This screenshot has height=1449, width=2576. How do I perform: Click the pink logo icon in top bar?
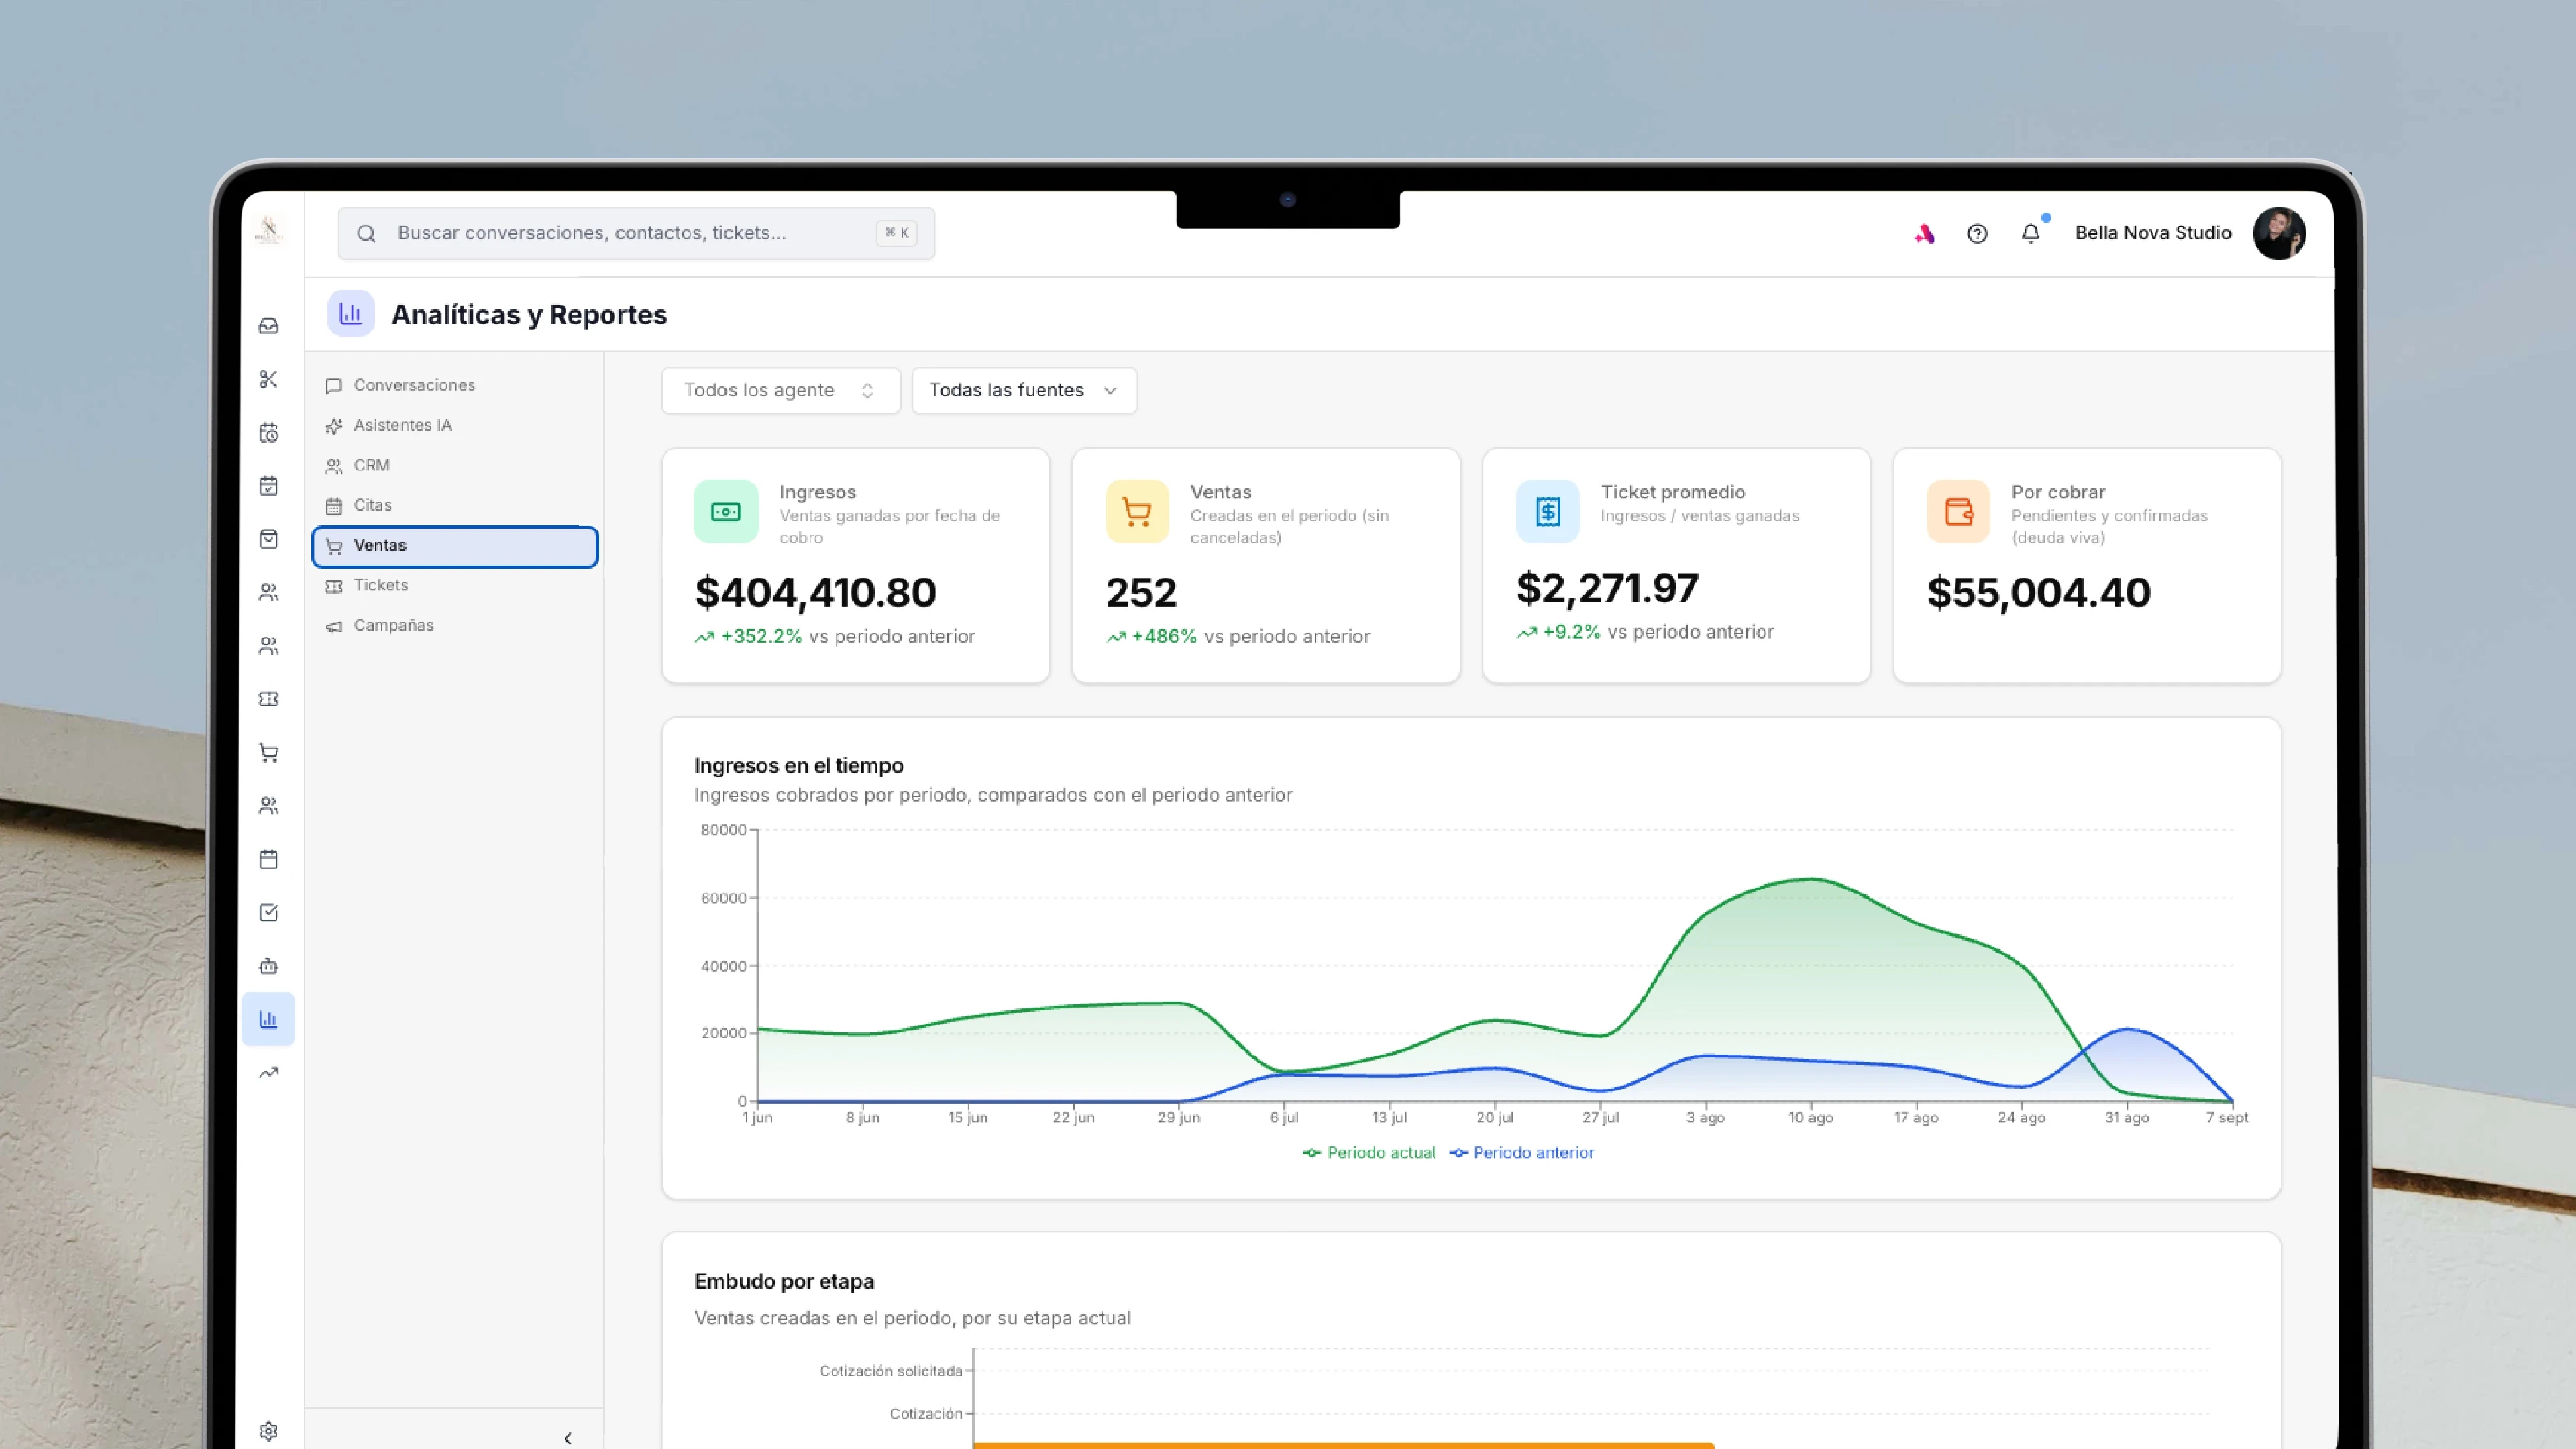(1924, 234)
